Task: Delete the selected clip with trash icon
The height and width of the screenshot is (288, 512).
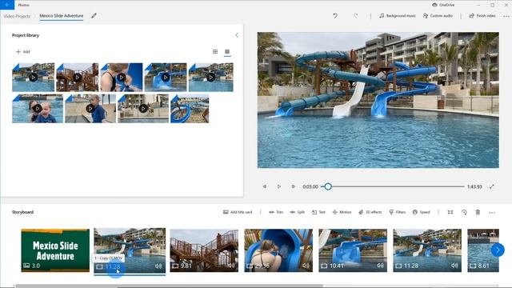Action: pyautogui.click(x=478, y=212)
